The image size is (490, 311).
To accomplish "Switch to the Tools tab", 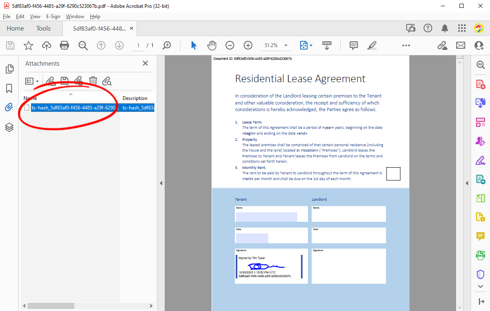I will pyautogui.click(x=43, y=28).
